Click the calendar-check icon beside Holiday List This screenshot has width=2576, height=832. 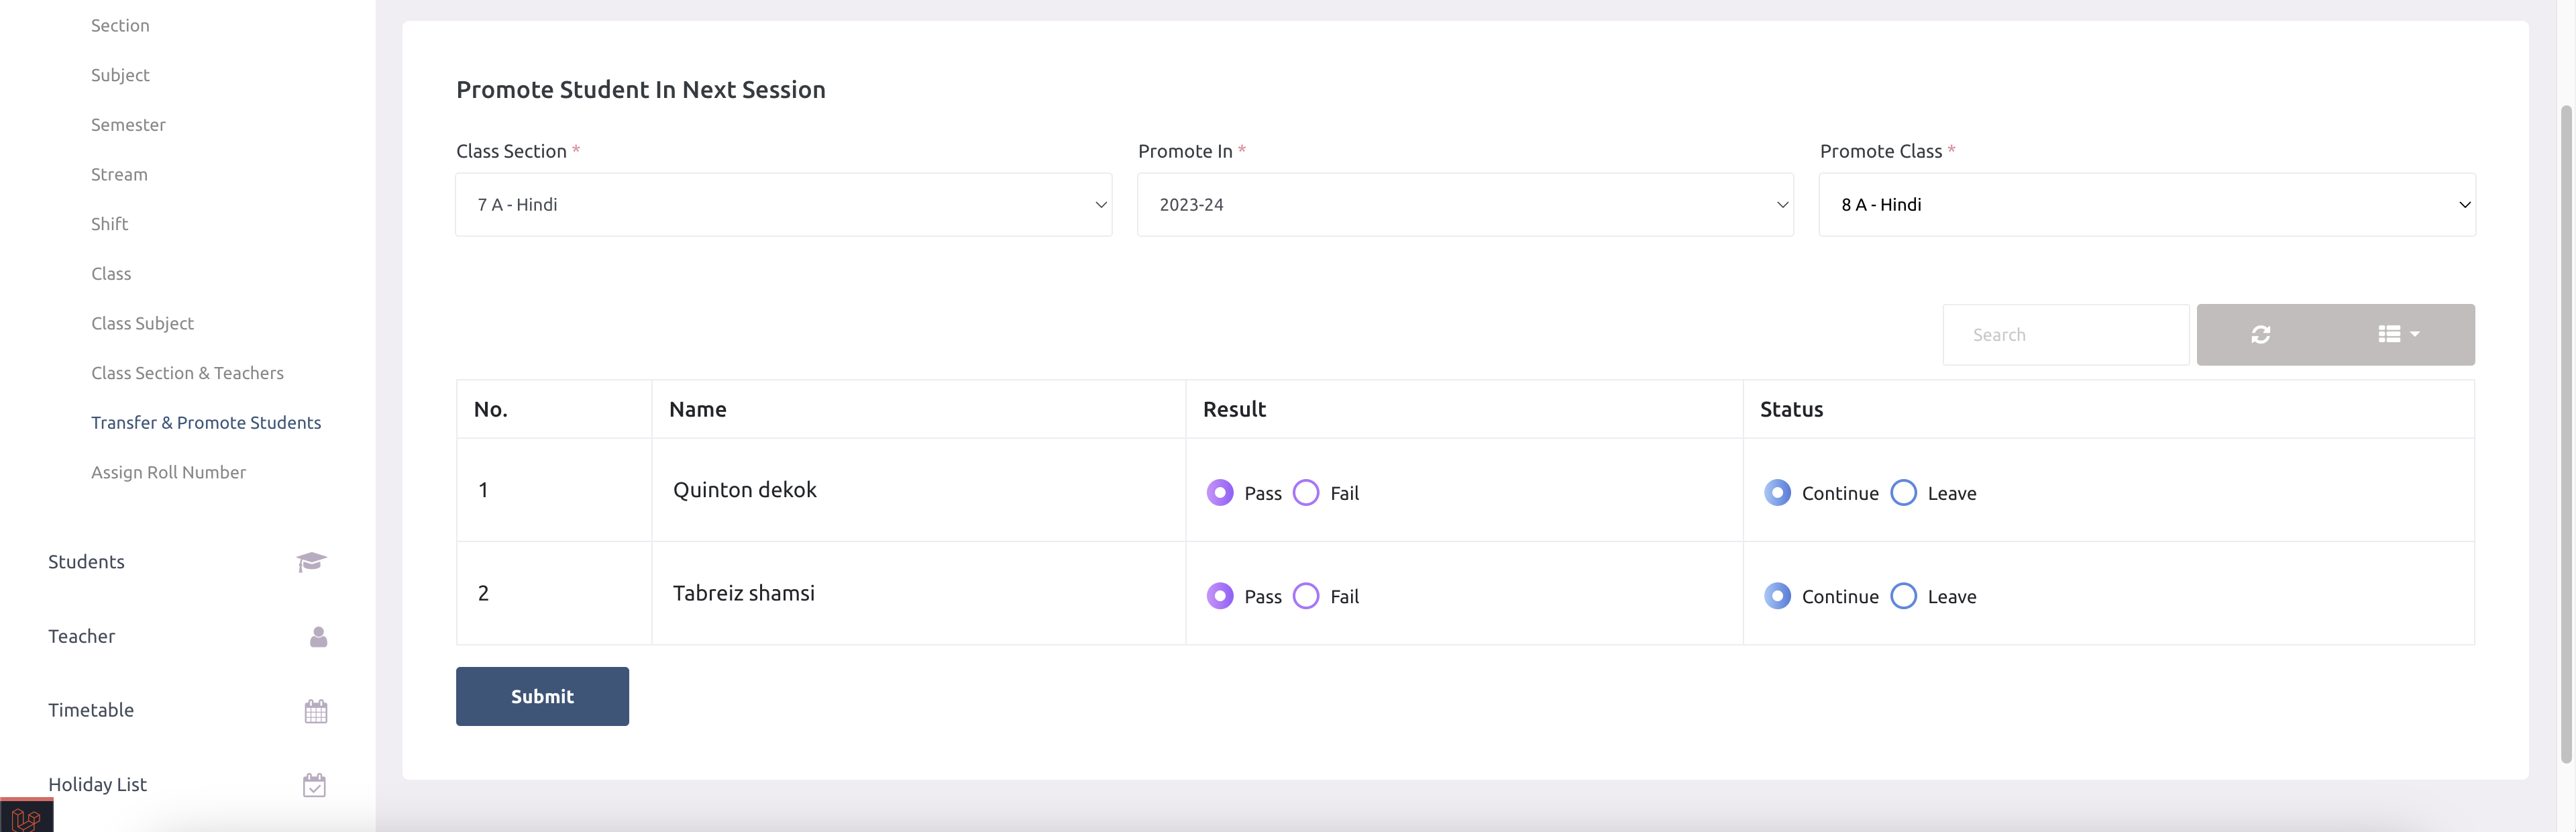coord(315,784)
